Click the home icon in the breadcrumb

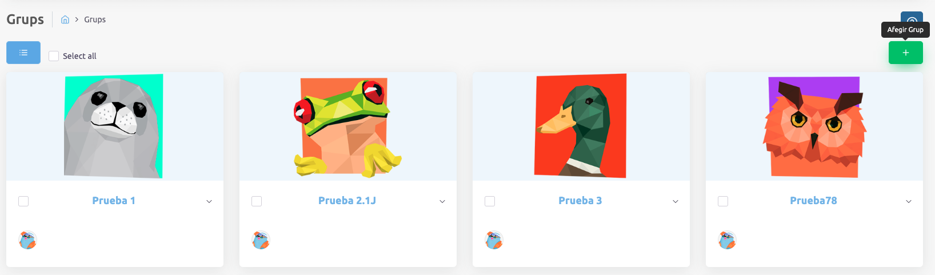(65, 19)
